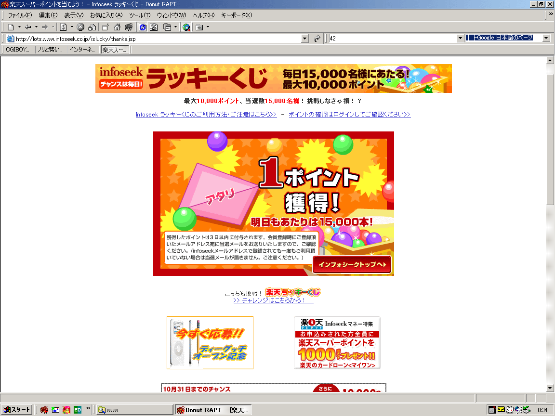Click the anime character quick launch icon
The width and height of the screenshot is (555, 416).
click(x=66, y=410)
